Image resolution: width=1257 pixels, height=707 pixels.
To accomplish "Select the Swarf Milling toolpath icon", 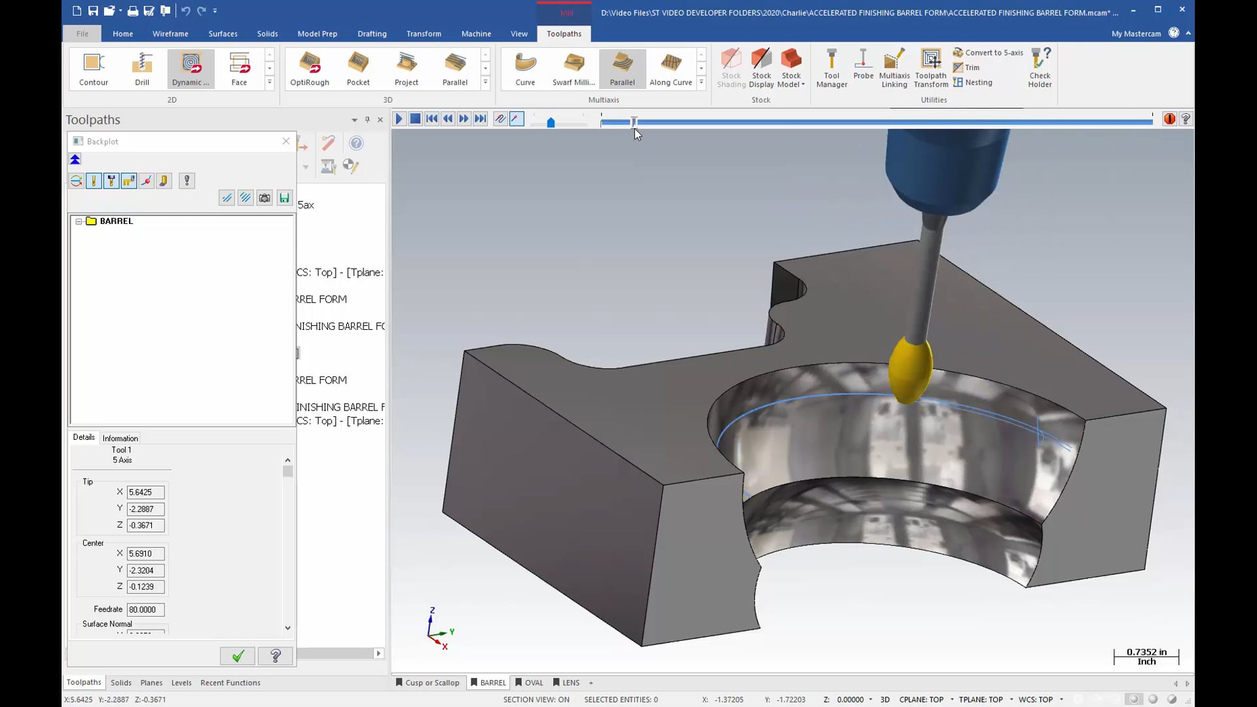I will pyautogui.click(x=574, y=67).
